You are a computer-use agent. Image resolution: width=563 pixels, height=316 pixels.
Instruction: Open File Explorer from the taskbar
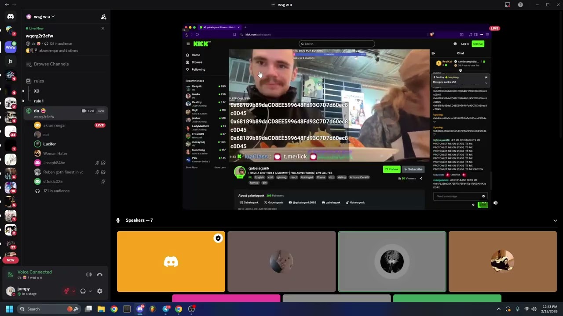click(101, 309)
